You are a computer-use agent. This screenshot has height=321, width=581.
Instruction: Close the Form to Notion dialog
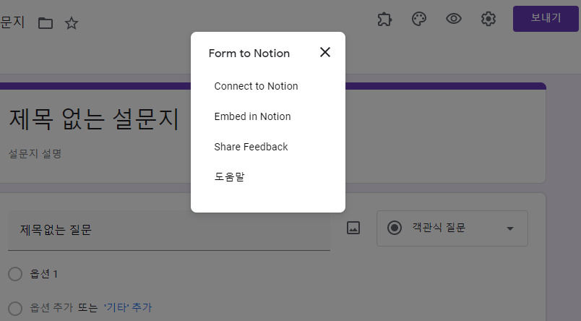point(325,52)
